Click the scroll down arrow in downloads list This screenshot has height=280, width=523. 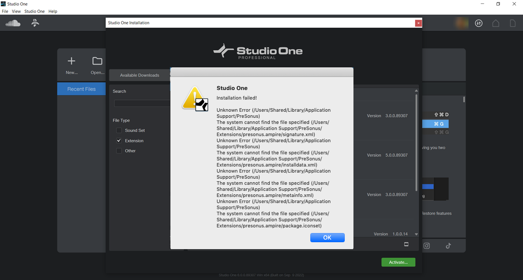(416, 234)
